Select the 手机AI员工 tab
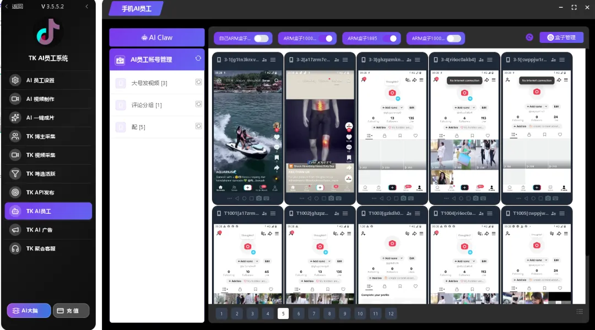595x330 pixels. click(x=136, y=8)
